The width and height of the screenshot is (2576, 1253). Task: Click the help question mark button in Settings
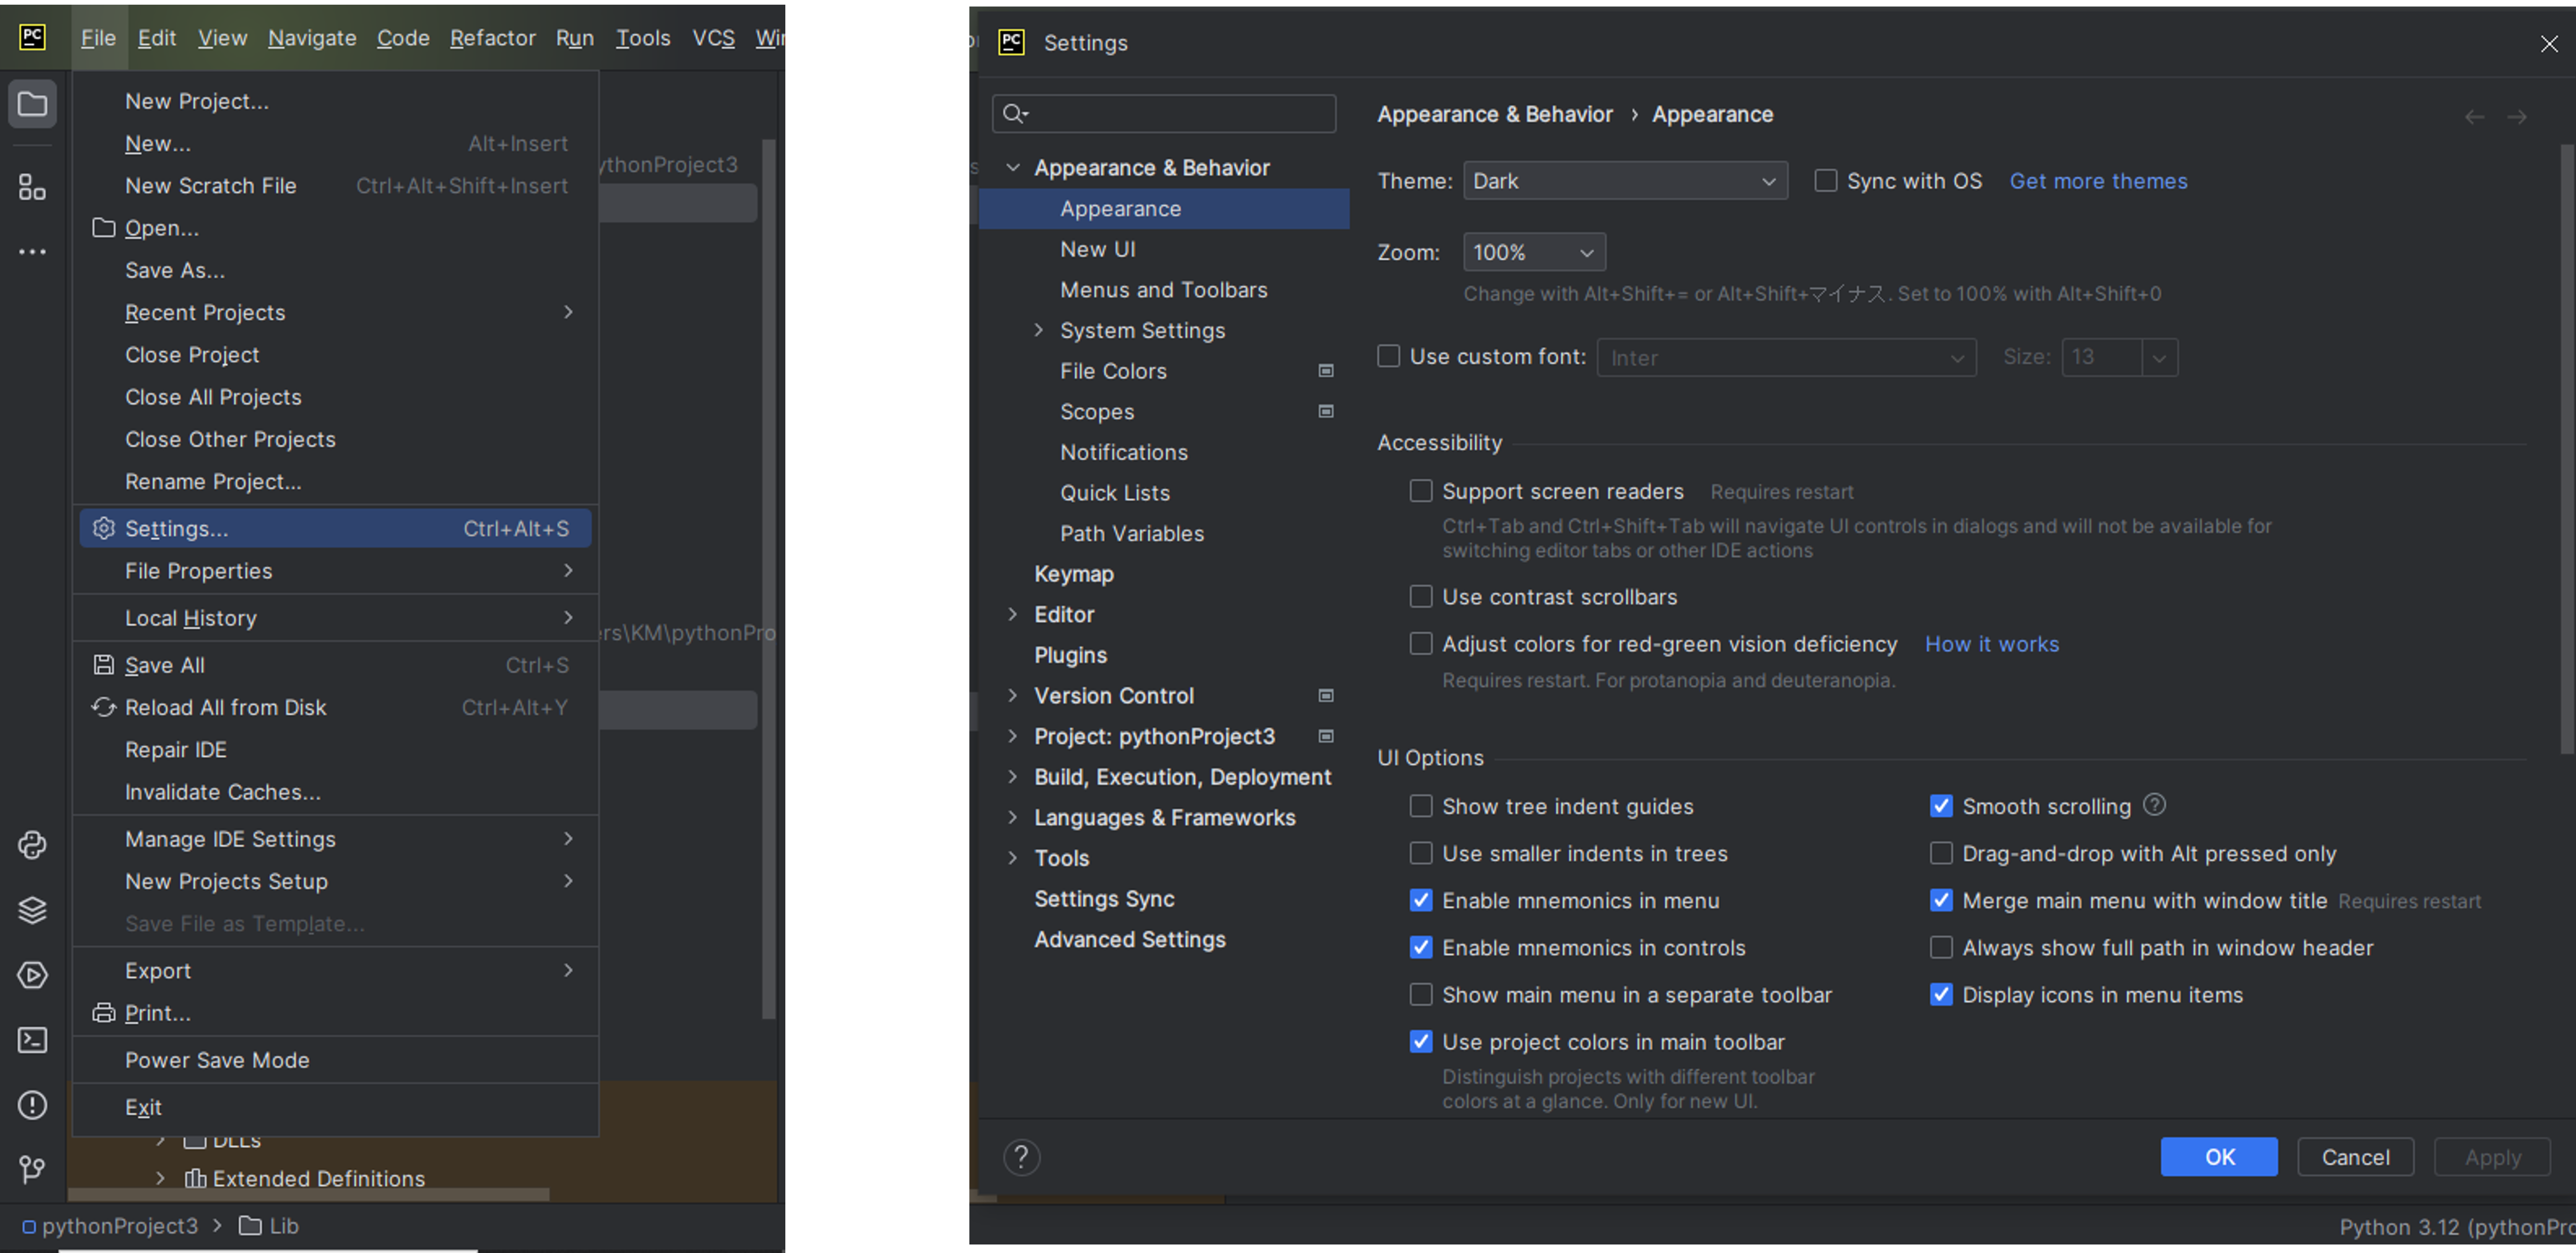click(1021, 1157)
